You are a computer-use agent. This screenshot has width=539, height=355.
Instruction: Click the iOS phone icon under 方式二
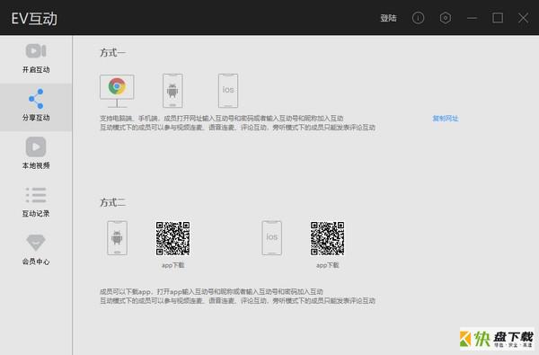tap(271, 237)
